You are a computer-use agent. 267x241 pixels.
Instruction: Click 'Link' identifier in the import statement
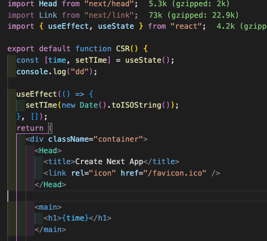click(x=48, y=15)
